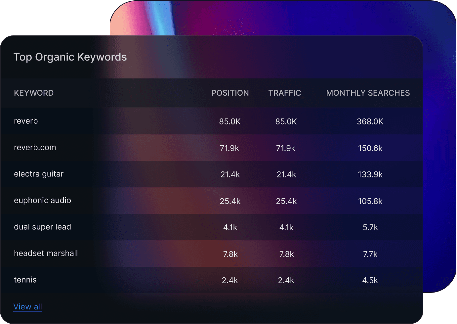
Task: Click the 21.4k position value for electra guitar
Action: (x=230, y=174)
